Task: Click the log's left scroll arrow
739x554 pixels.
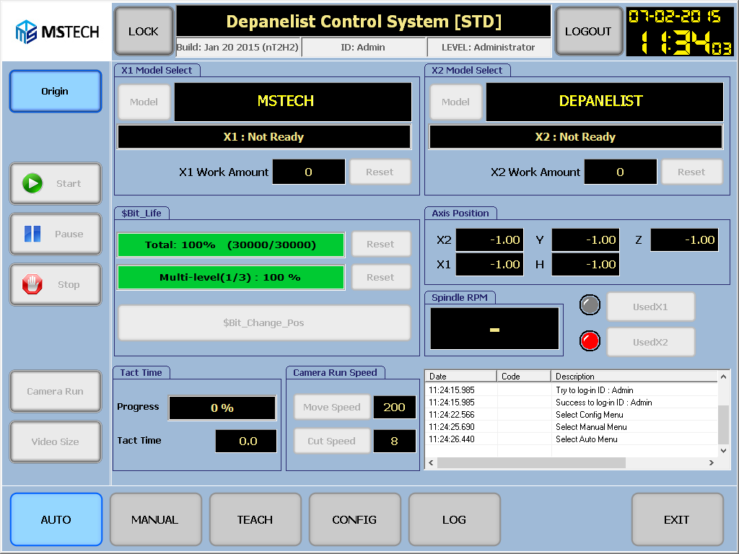Action: click(x=431, y=462)
